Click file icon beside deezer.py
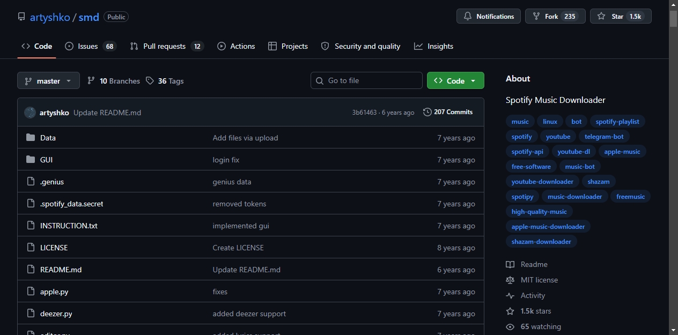This screenshot has height=335, width=678. coord(31,314)
